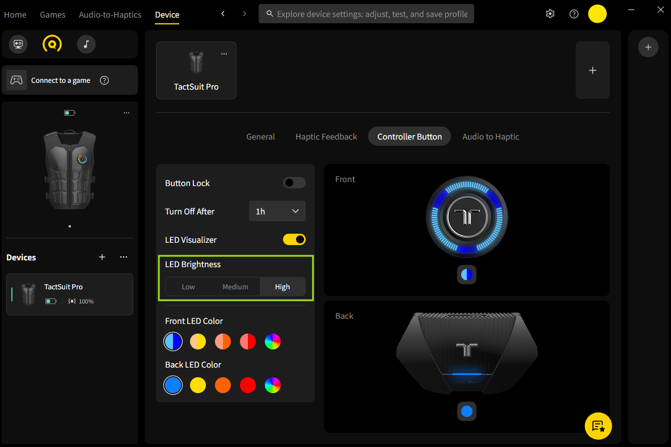Open help icon next to Connect to a game
The width and height of the screenshot is (671, 447).
click(104, 80)
